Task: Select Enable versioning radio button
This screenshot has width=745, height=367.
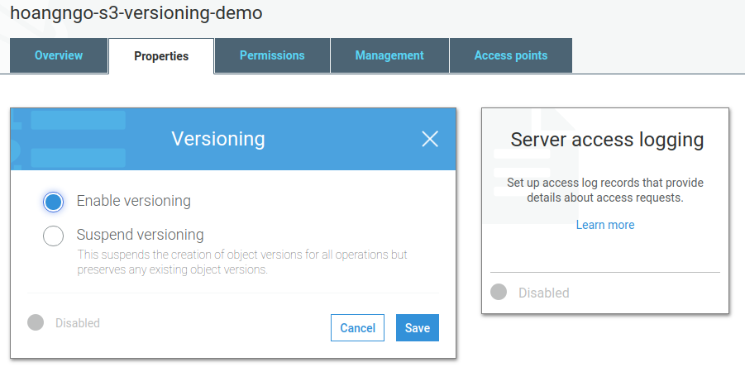Action: tap(54, 202)
